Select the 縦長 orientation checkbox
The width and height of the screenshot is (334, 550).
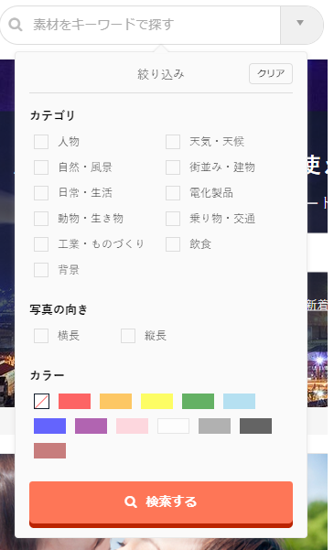pyautogui.click(x=128, y=336)
